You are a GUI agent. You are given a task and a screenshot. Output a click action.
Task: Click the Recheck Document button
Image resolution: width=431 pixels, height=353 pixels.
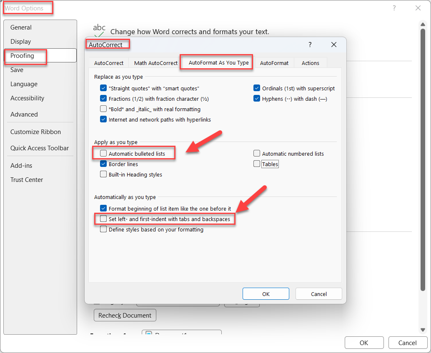pos(125,315)
